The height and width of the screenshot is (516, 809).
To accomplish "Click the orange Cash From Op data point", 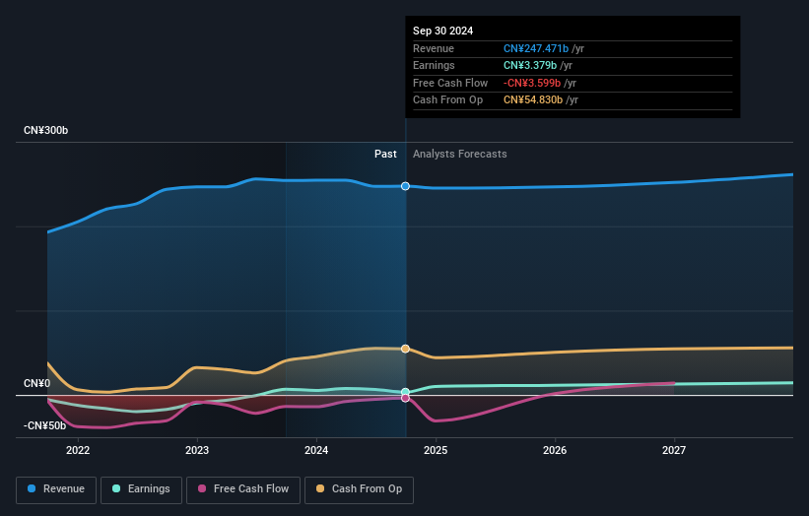I will tap(406, 349).
